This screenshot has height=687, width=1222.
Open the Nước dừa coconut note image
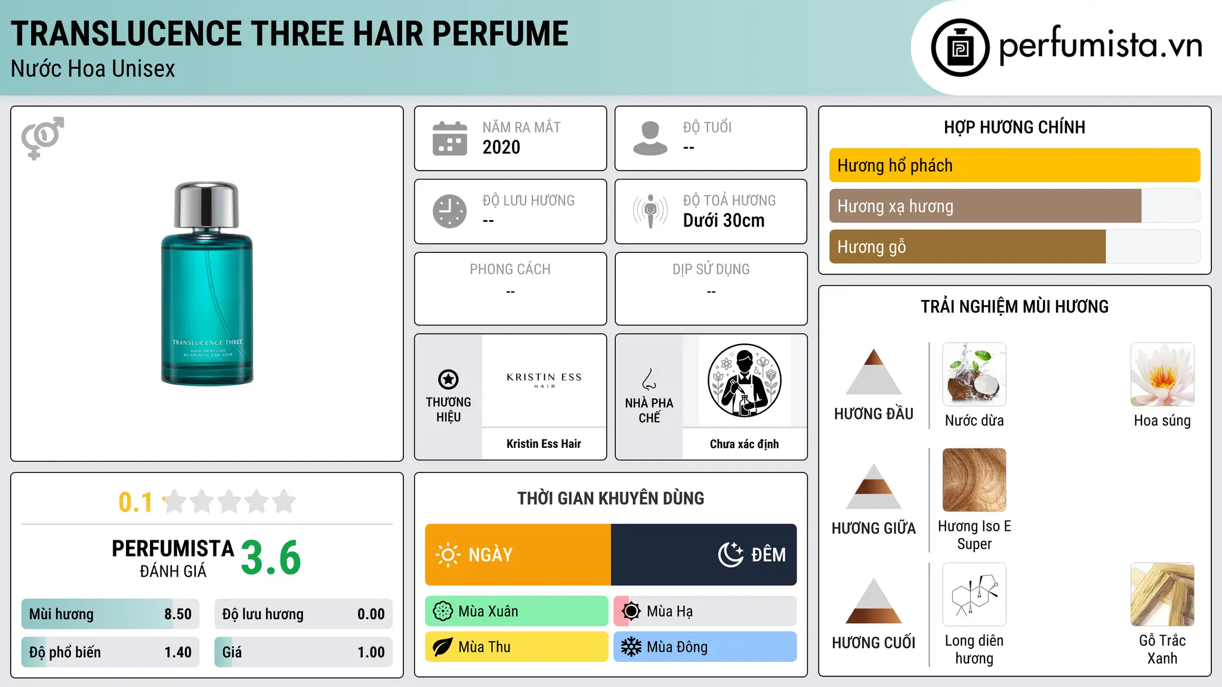coord(974,375)
